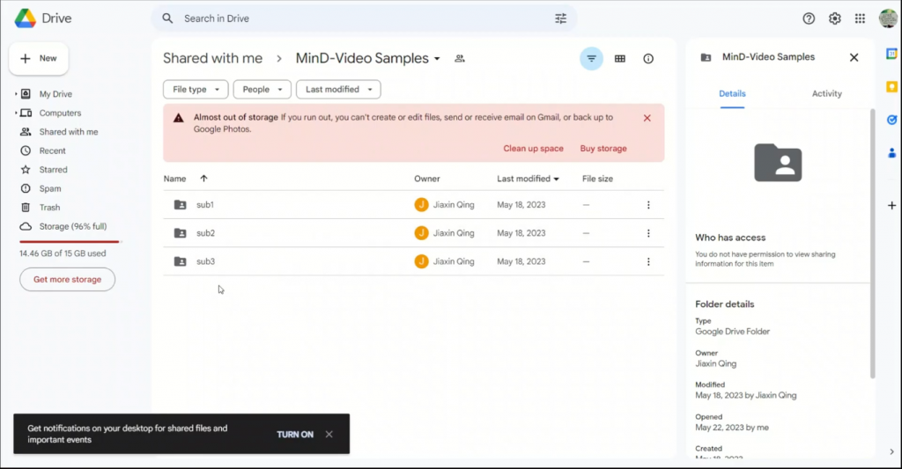Open the Last modified filter dropdown
Viewport: 902px width, 469px height.
click(338, 89)
